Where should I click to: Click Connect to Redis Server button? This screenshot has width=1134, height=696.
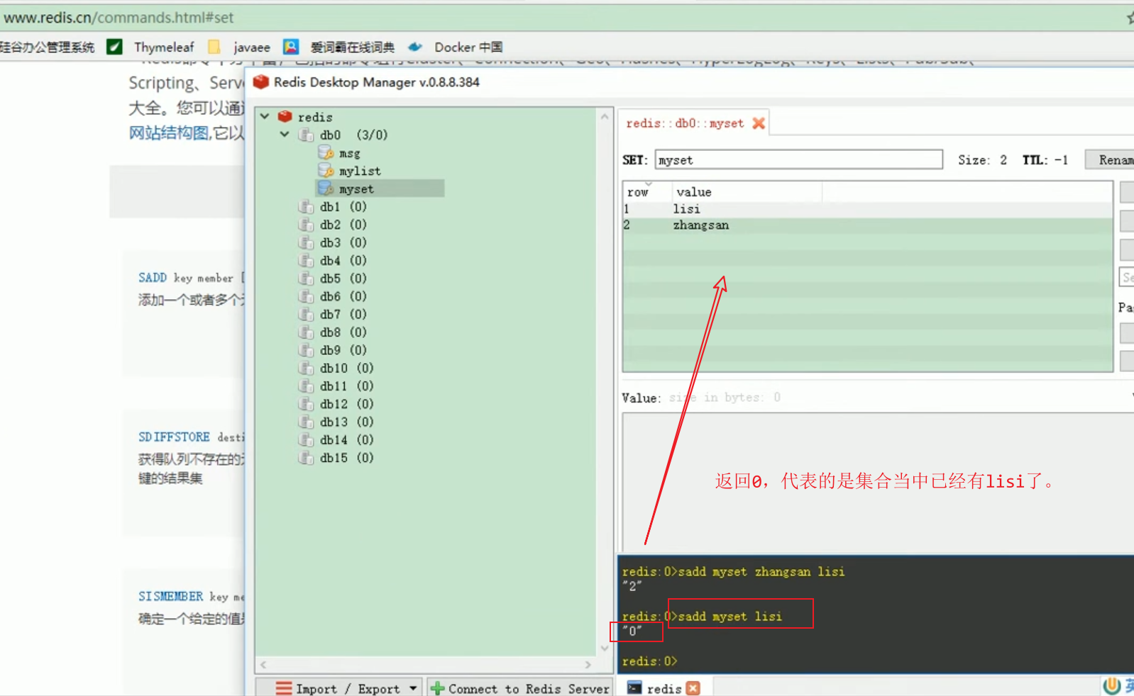pyautogui.click(x=519, y=688)
